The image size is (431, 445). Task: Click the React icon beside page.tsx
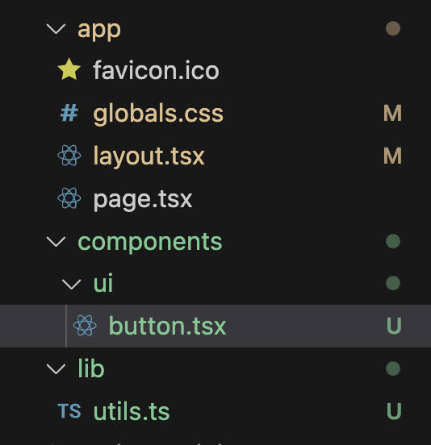click(69, 198)
